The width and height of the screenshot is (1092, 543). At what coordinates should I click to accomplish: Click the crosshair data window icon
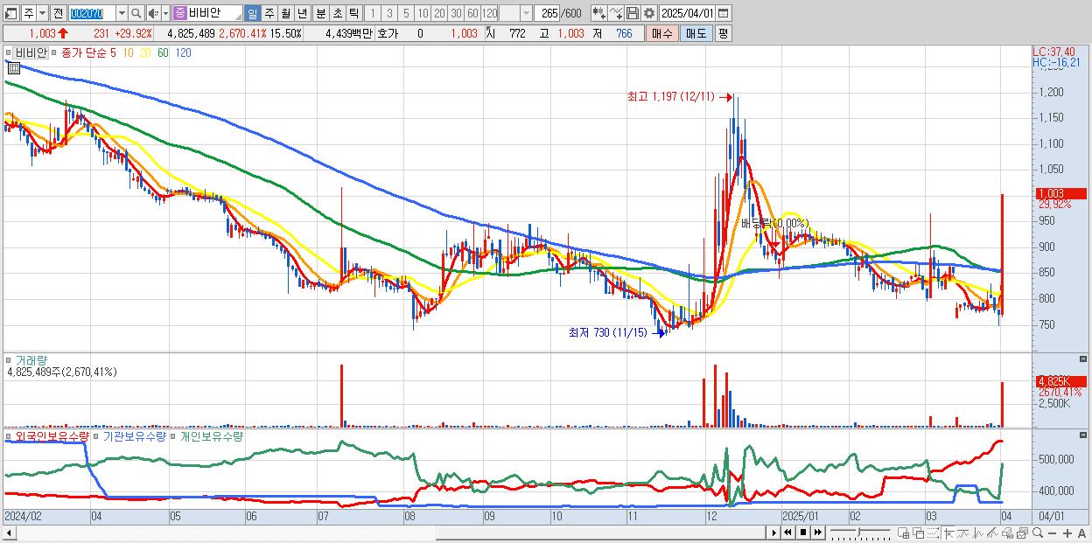904,533
